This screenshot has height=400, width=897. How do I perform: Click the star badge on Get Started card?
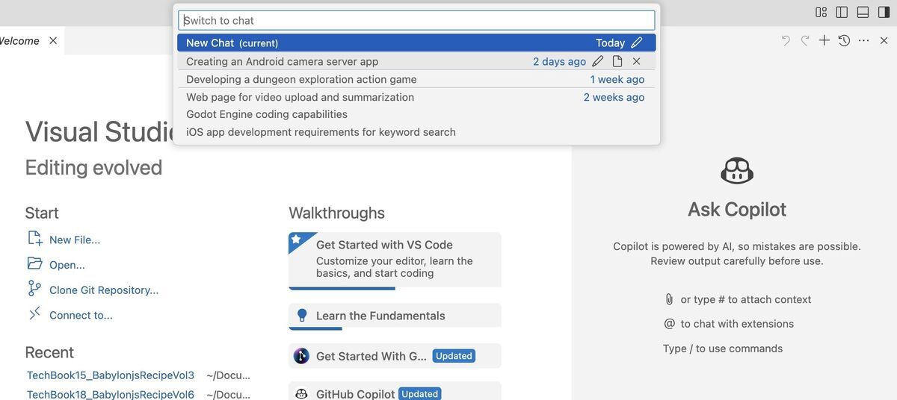[296, 240]
